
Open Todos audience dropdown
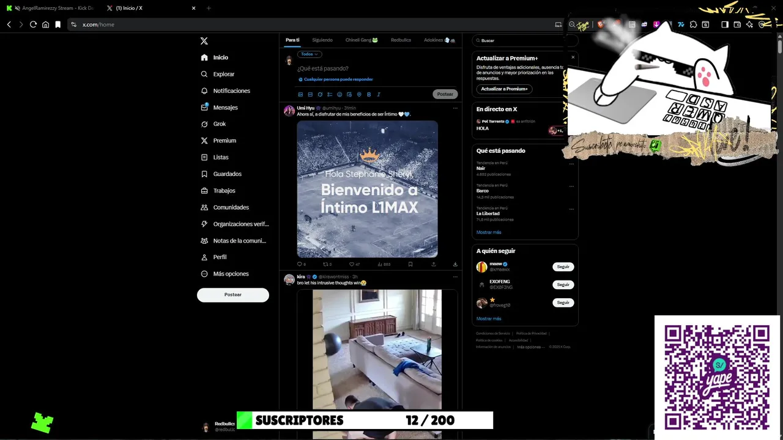(x=310, y=54)
